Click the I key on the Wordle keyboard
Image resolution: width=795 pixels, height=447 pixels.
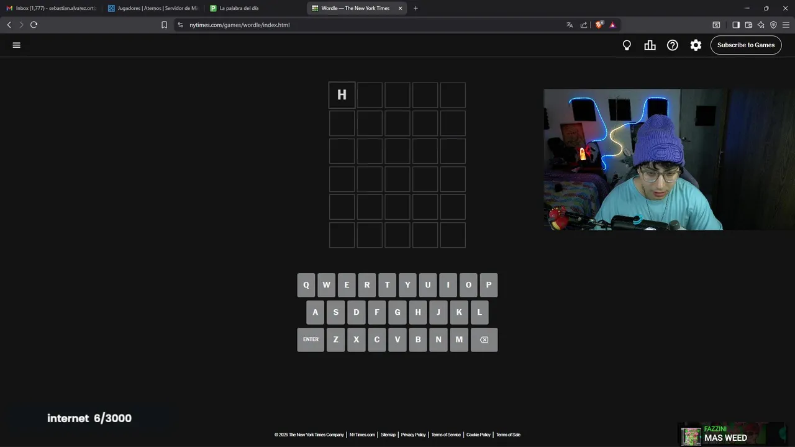coord(448,285)
